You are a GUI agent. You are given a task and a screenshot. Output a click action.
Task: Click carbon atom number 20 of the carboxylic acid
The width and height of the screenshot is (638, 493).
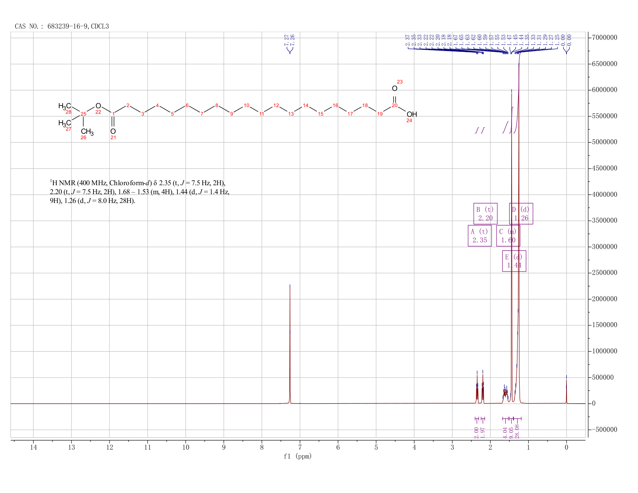(394, 105)
